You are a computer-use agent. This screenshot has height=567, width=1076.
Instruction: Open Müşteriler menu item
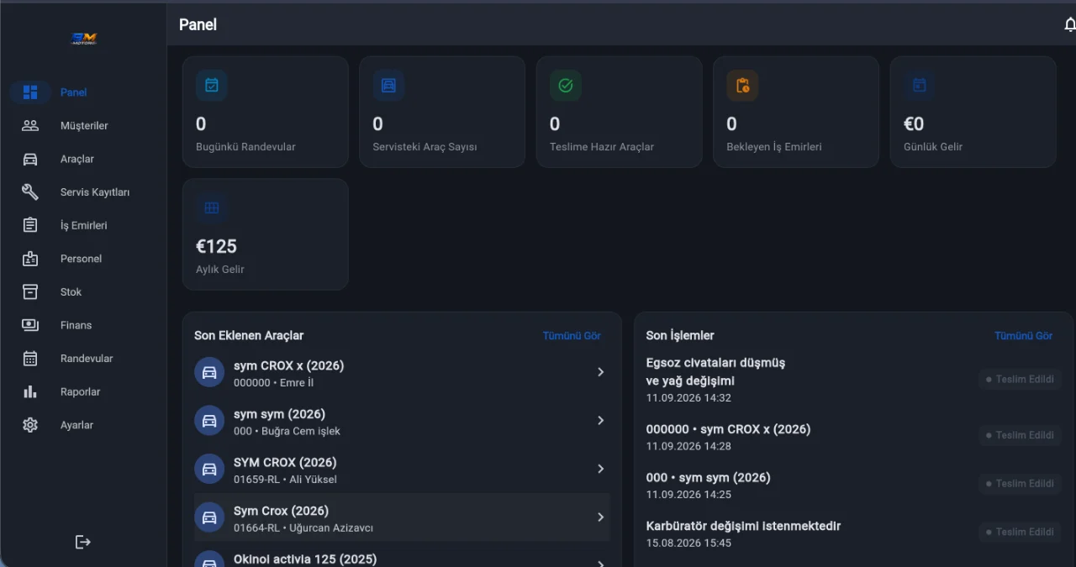point(83,126)
